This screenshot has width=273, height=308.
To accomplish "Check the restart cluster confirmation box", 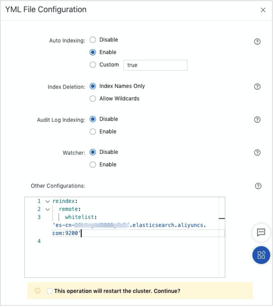I will (50, 291).
